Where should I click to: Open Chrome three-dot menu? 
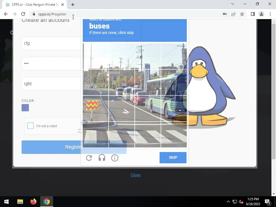coord(270,14)
